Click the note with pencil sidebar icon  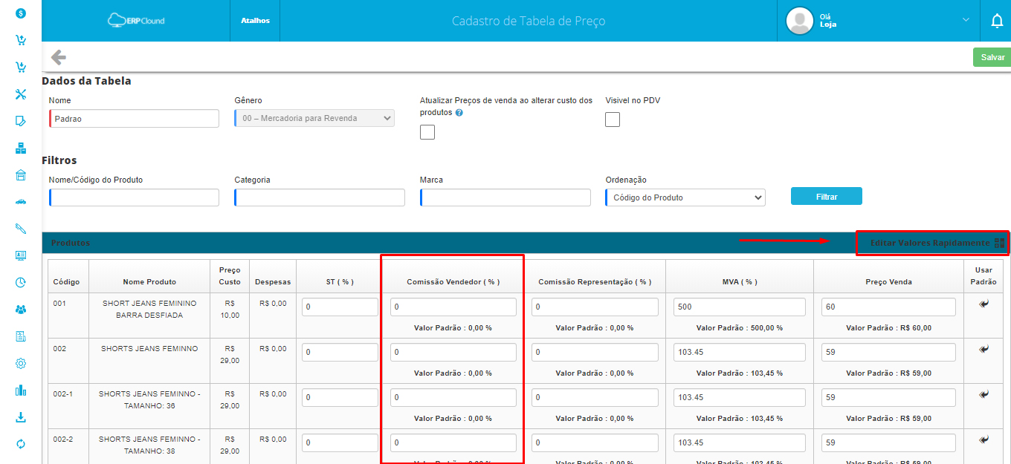tap(21, 120)
